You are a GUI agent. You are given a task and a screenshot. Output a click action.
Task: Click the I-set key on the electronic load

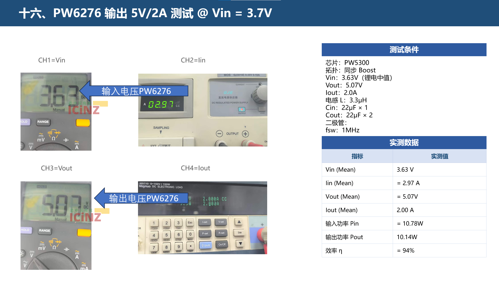pyautogui.click(x=205, y=222)
